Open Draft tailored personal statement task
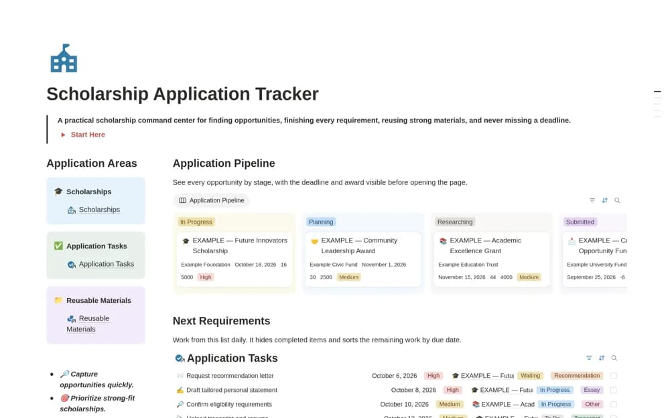670x418 pixels. coord(232,390)
